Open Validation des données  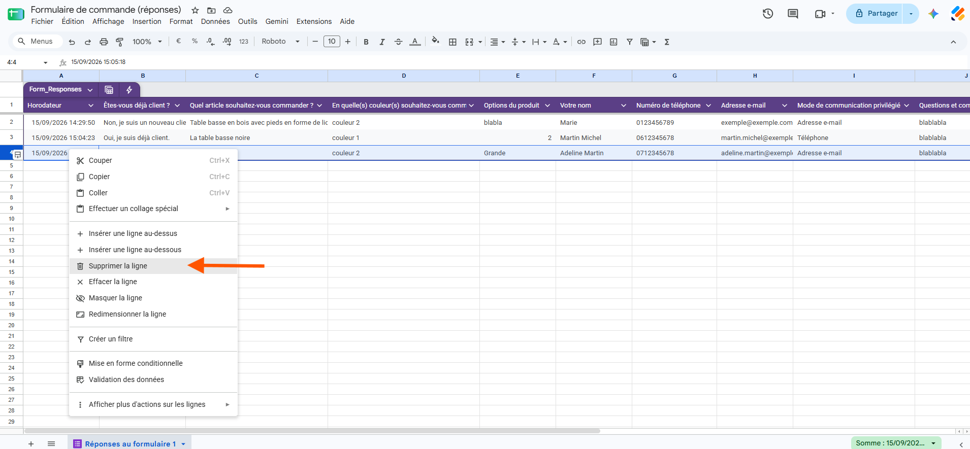point(153,379)
